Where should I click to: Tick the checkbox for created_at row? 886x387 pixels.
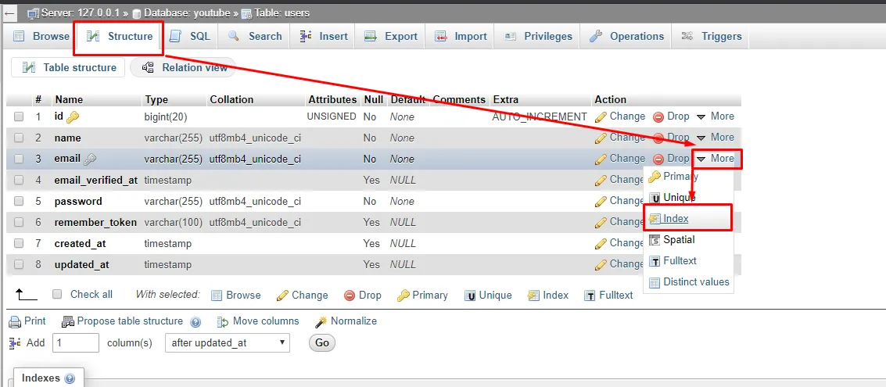pyautogui.click(x=19, y=243)
